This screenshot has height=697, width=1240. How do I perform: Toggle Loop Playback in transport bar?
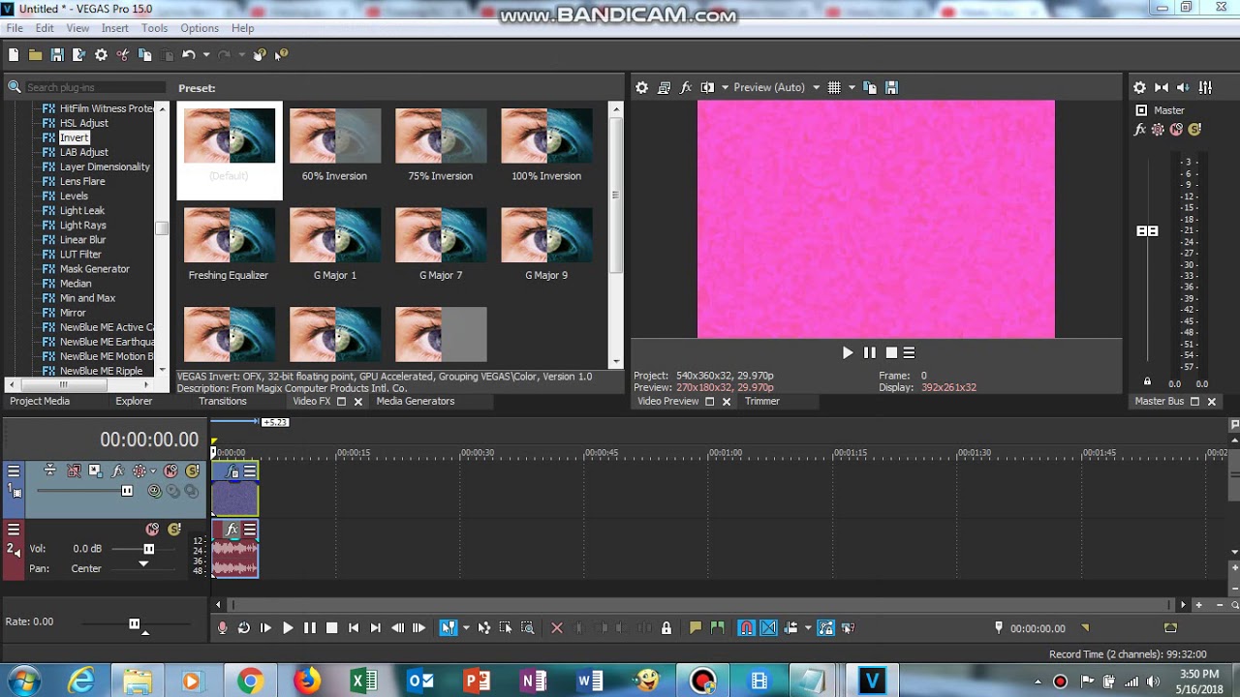click(244, 628)
